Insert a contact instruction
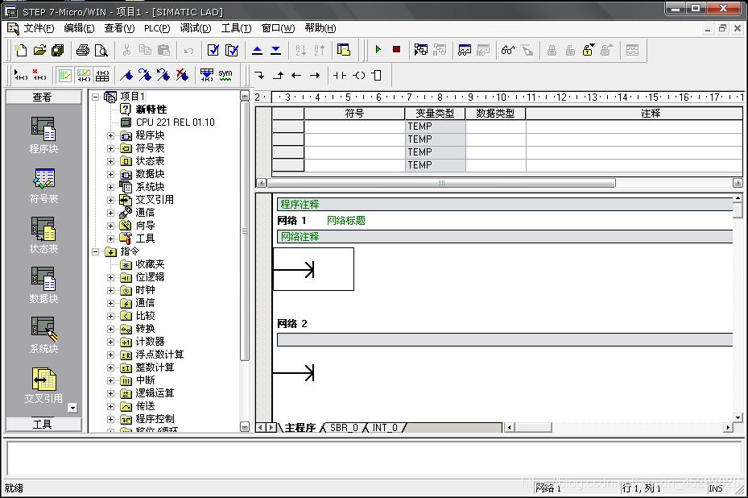 coord(340,75)
